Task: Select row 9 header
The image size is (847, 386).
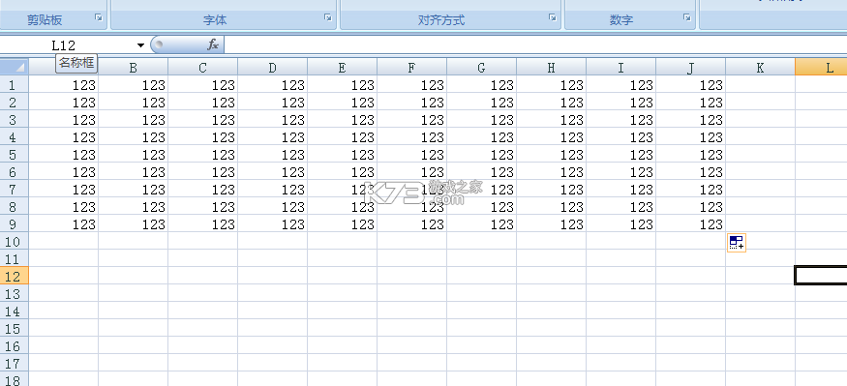Action: [15, 224]
